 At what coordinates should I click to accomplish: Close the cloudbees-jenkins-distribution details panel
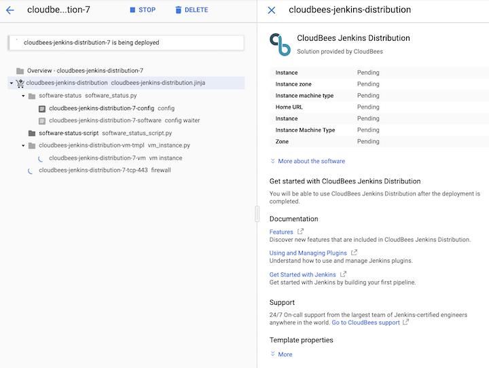tap(272, 10)
